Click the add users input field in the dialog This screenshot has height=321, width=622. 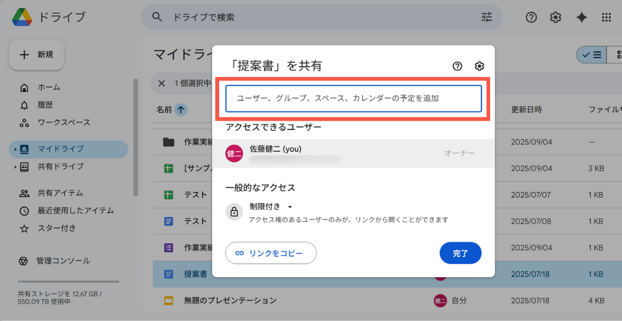[353, 98]
